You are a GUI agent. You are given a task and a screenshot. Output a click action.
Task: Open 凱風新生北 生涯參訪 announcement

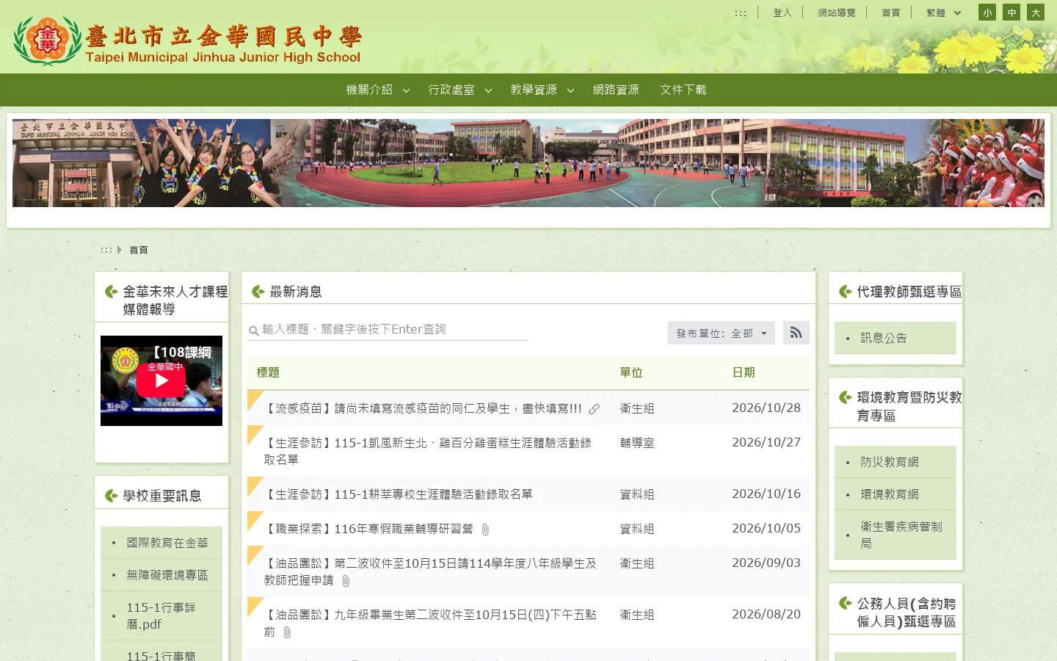(x=428, y=451)
